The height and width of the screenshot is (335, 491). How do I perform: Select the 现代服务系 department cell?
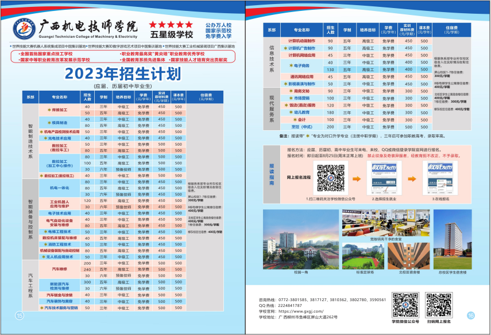tap(272, 109)
